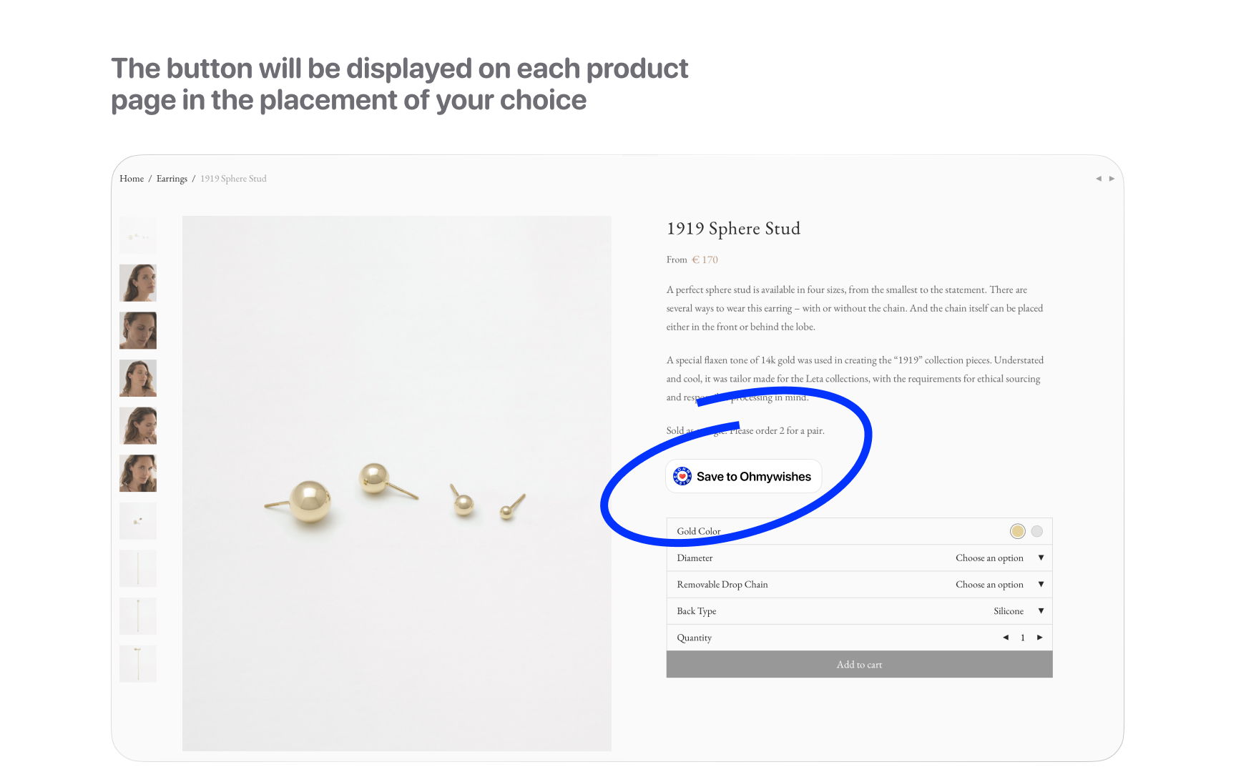Increase the quantity with the right arrow
Screen dimensions: 1236x772
[1041, 638]
